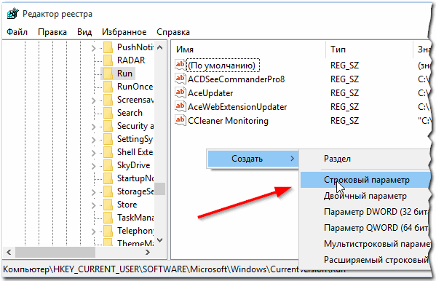Select the ACDSeeCommanderPro8 string value icon
This screenshot has width=436, height=281.
point(181,79)
